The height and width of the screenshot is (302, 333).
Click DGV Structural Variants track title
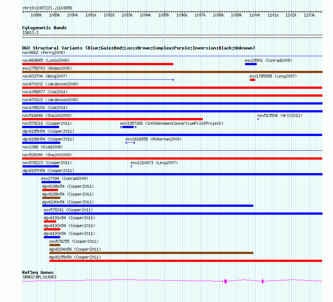pyautogui.click(x=139, y=48)
